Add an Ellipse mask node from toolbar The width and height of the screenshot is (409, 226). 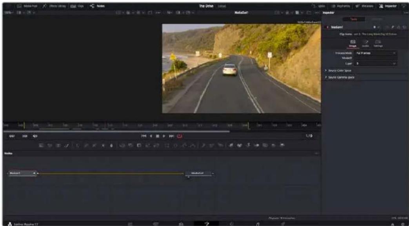(176, 145)
